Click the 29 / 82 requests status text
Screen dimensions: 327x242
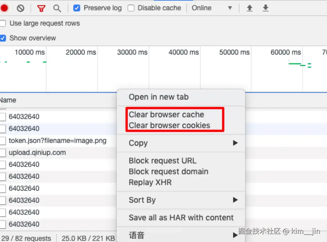pos(26,238)
